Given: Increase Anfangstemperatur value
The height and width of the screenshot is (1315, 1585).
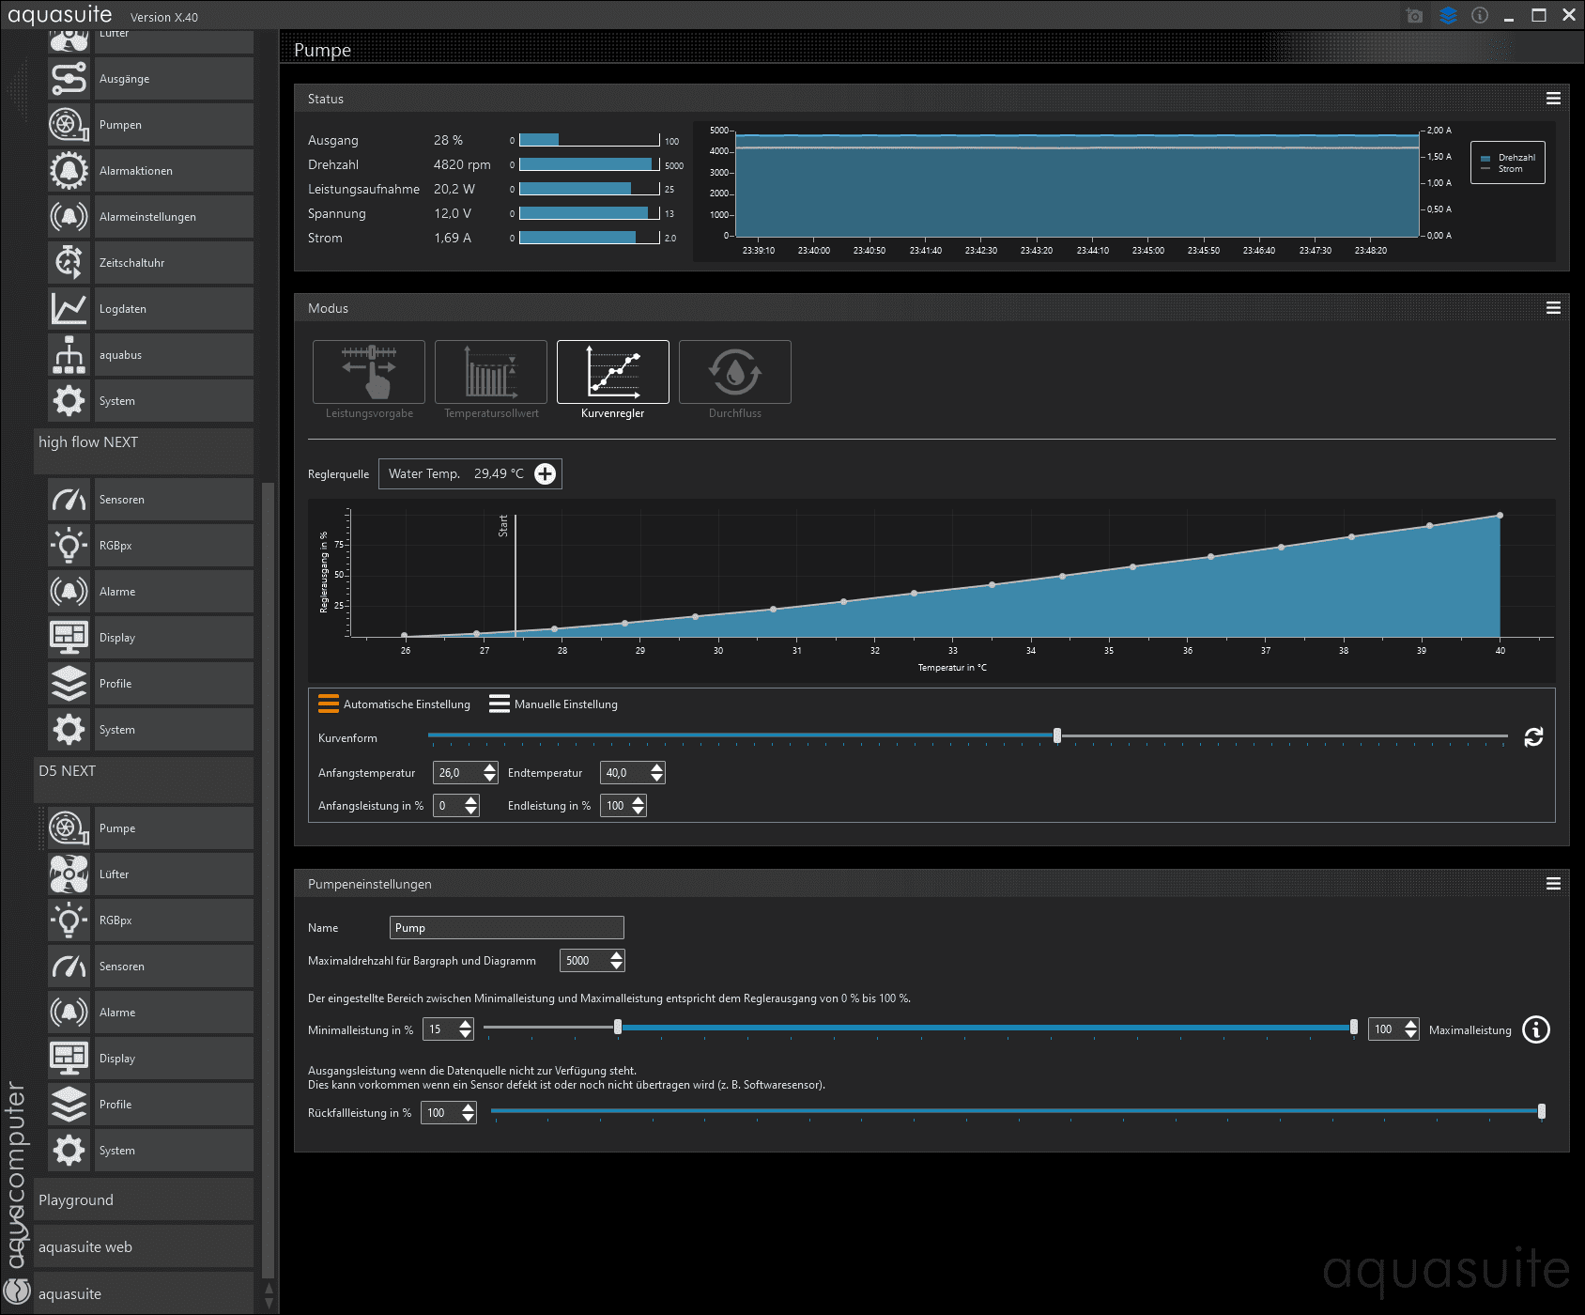Looking at the screenshot, I should tap(490, 767).
